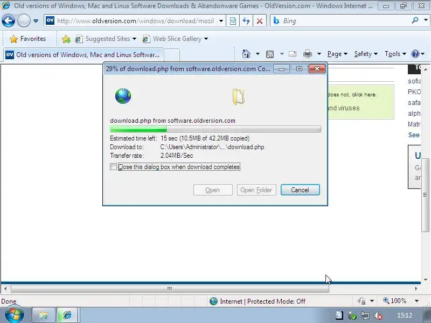Click 'does not, click here' text
Screen dimensions: 431x323
click(x=352, y=95)
